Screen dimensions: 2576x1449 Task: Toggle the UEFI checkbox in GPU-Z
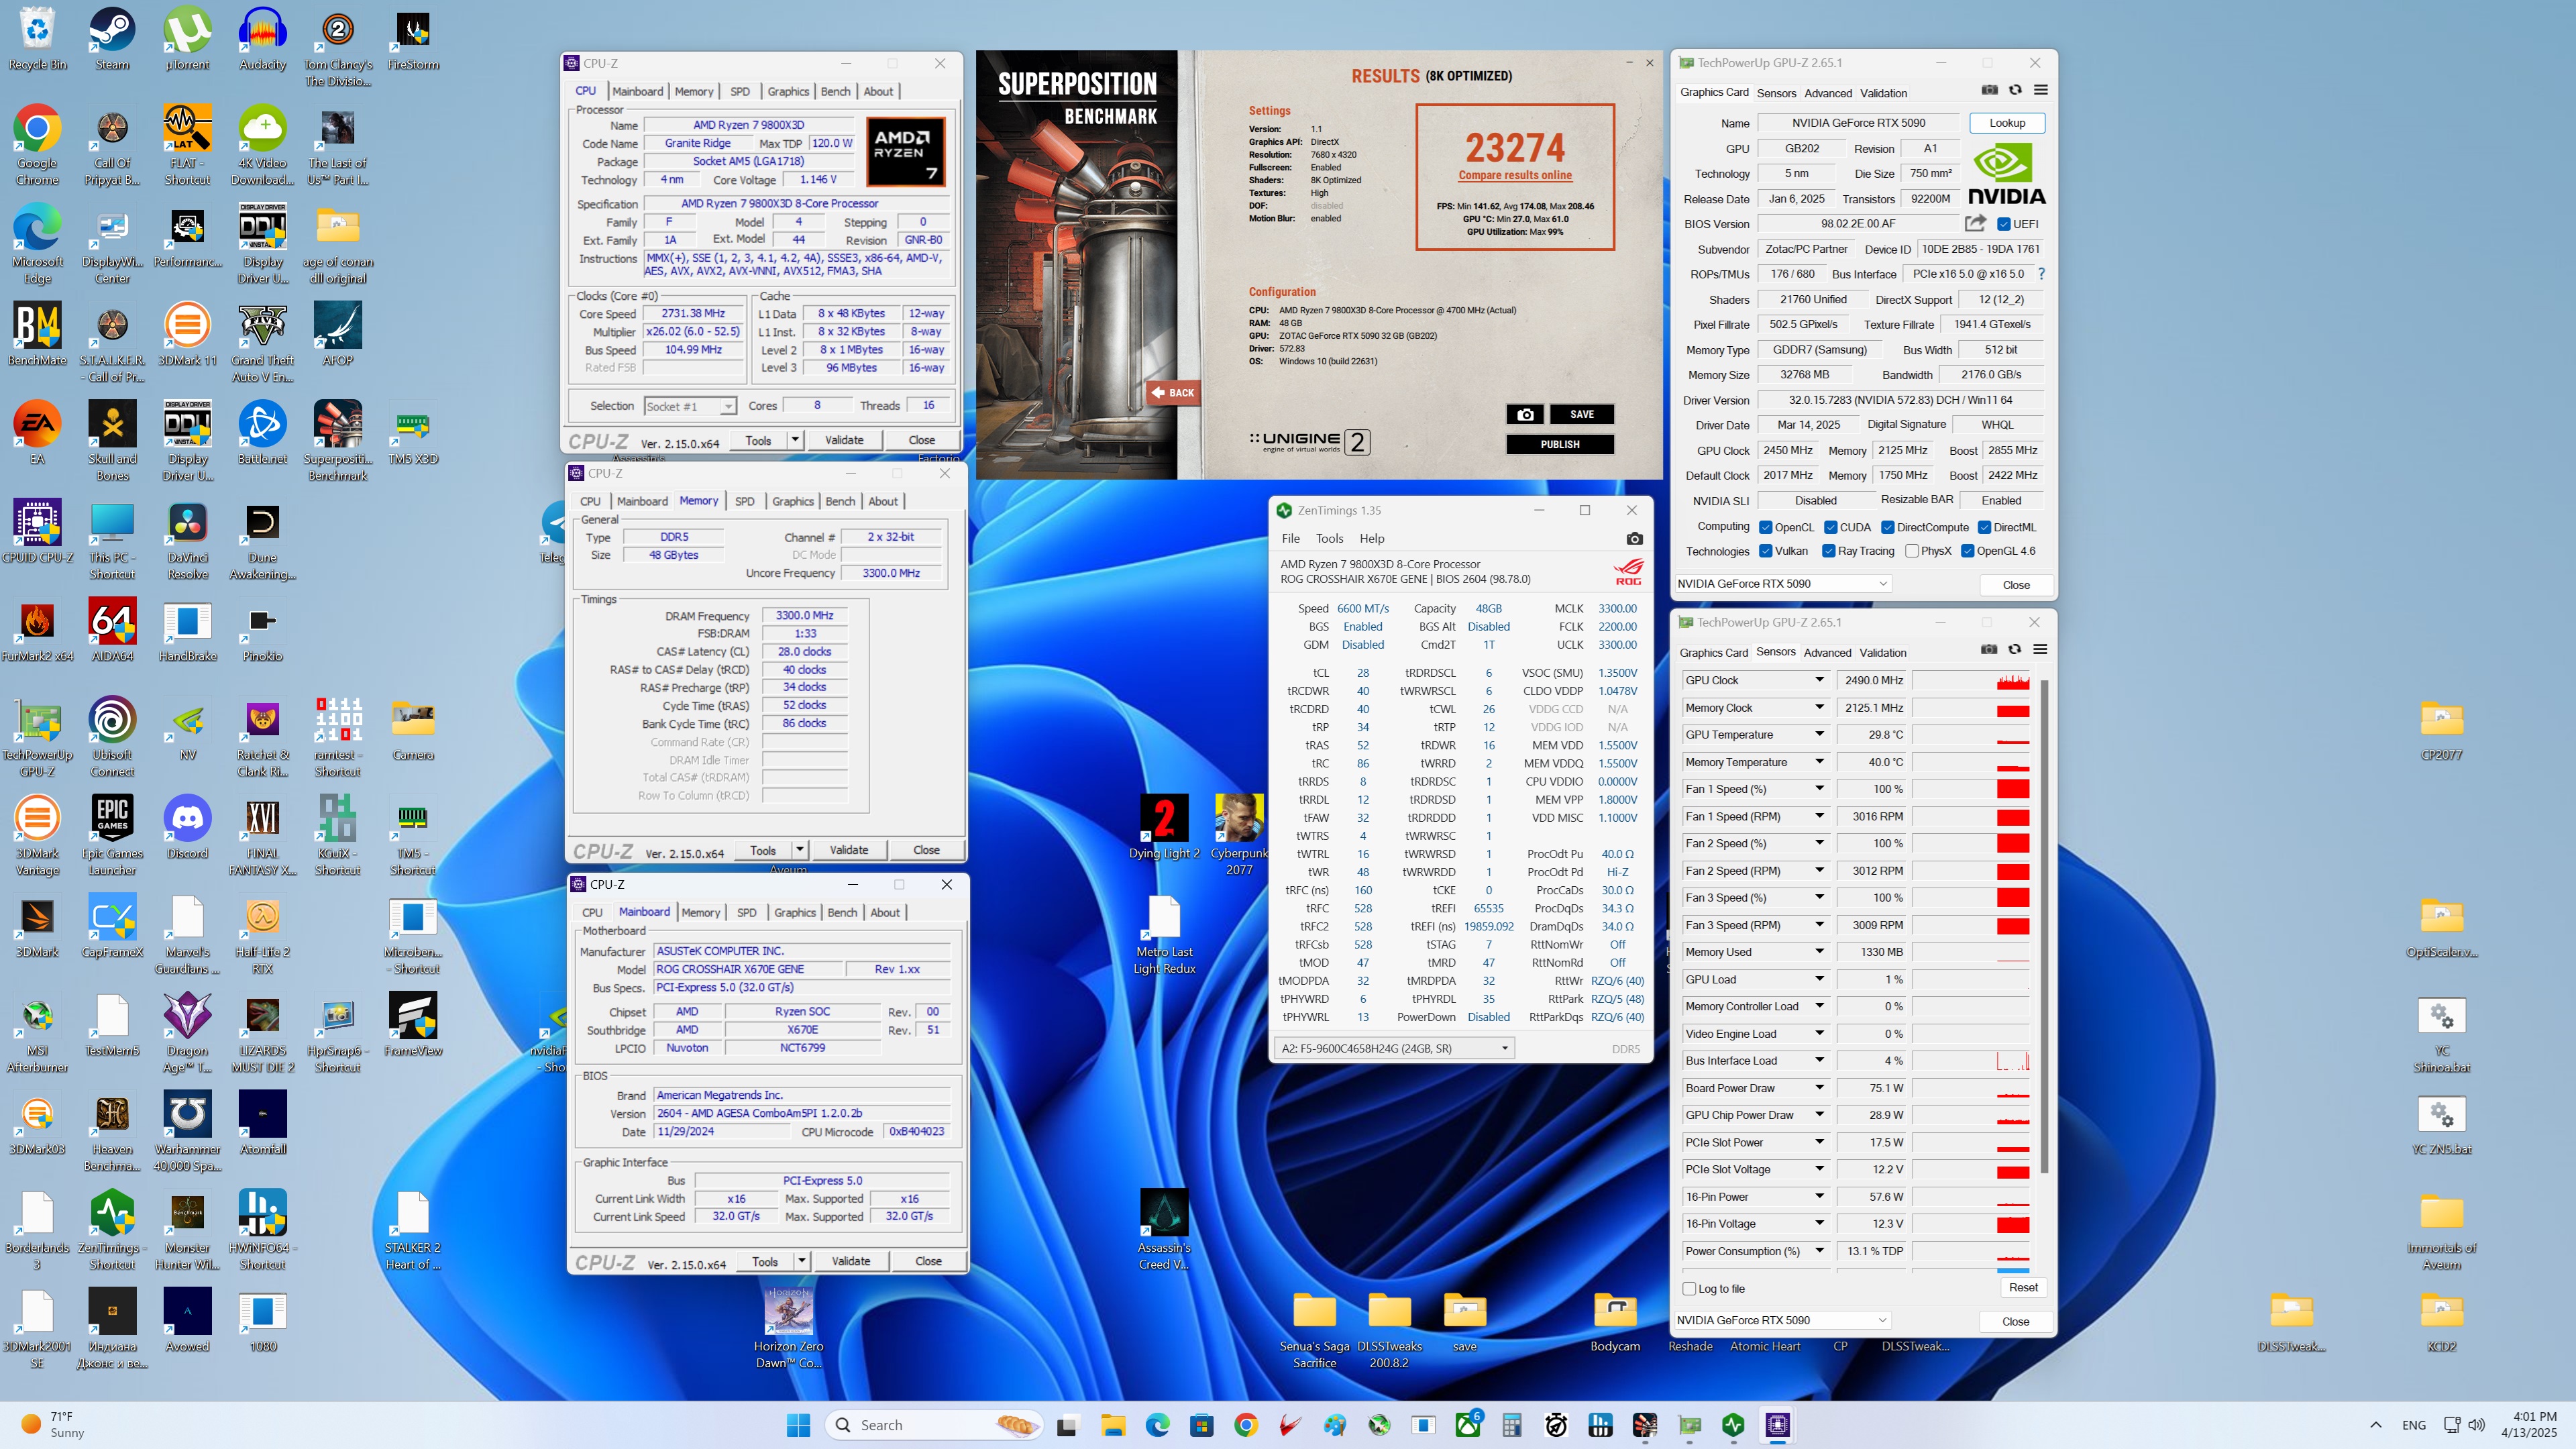(2003, 224)
